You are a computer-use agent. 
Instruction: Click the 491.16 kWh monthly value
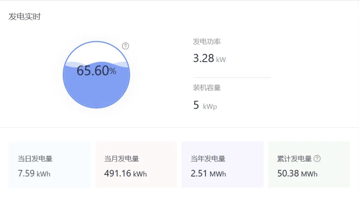[125, 174]
